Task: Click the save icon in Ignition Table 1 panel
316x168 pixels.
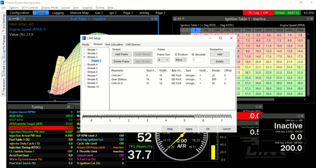Action: pyautogui.click(x=175, y=19)
